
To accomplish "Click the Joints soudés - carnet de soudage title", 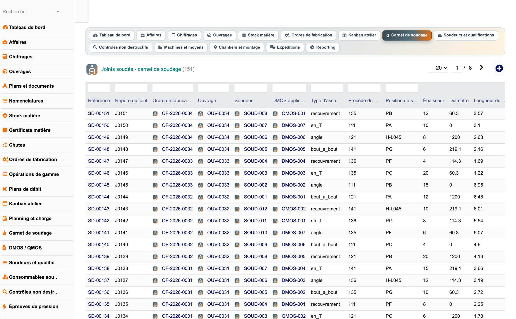I will point(141,69).
